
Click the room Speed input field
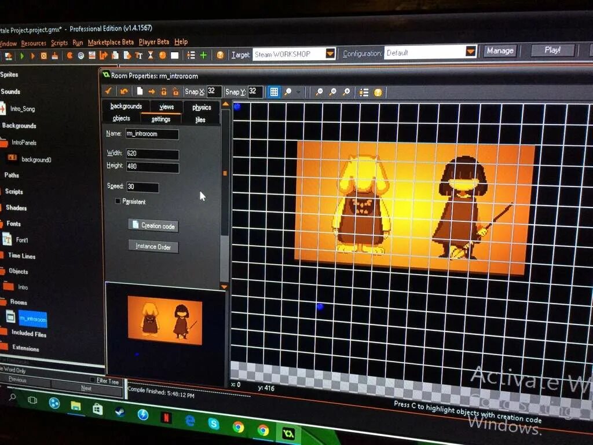point(142,187)
